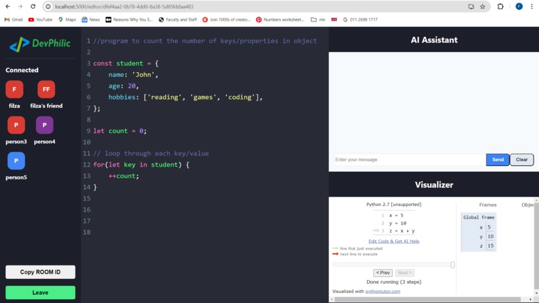The height and width of the screenshot is (303, 539).
Task: Open the 'nm' bookmarks folder
Action: point(318,19)
